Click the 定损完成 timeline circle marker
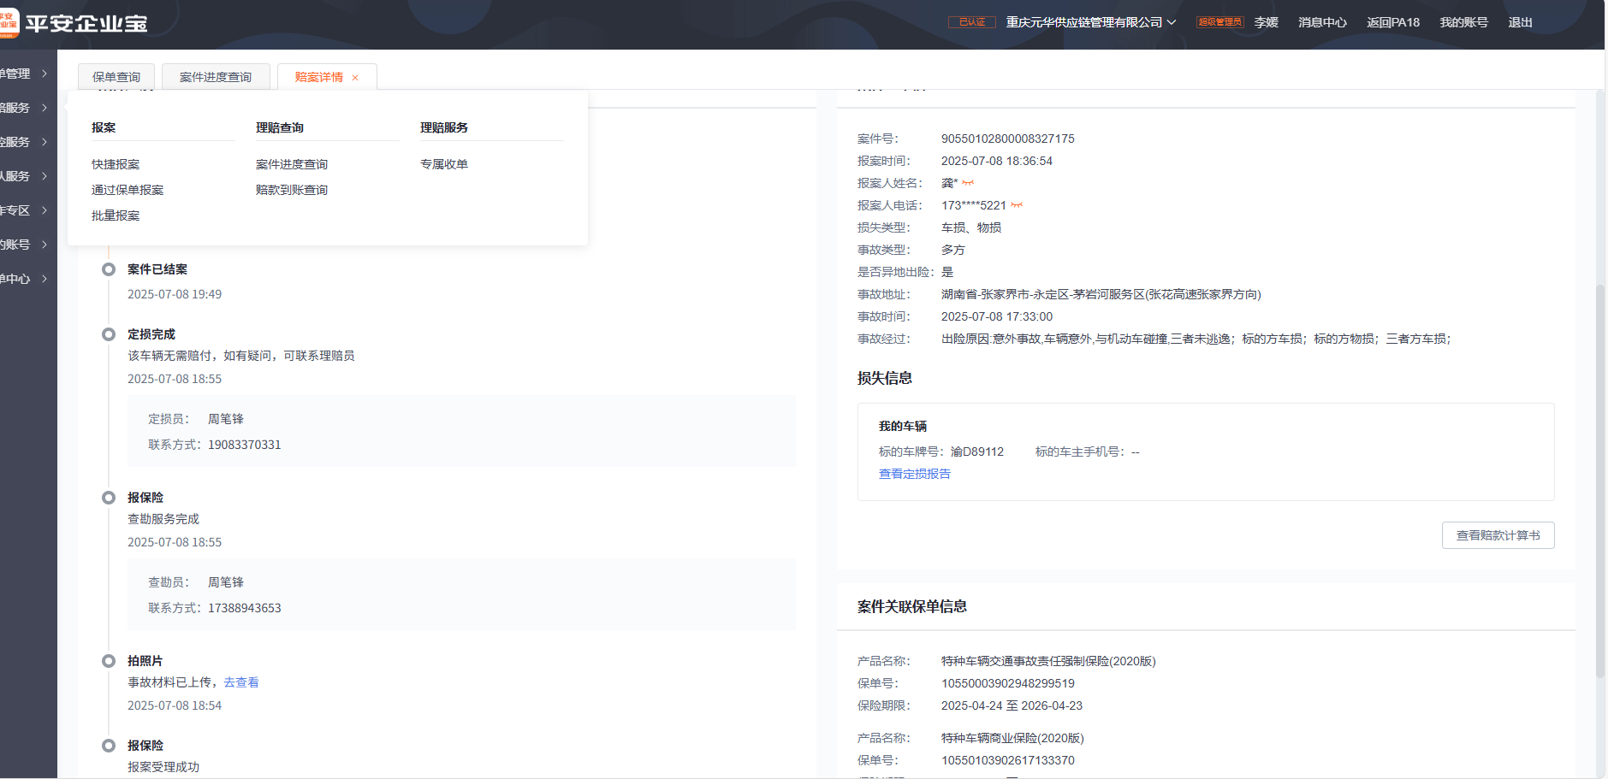The image size is (1608, 779). click(x=109, y=334)
